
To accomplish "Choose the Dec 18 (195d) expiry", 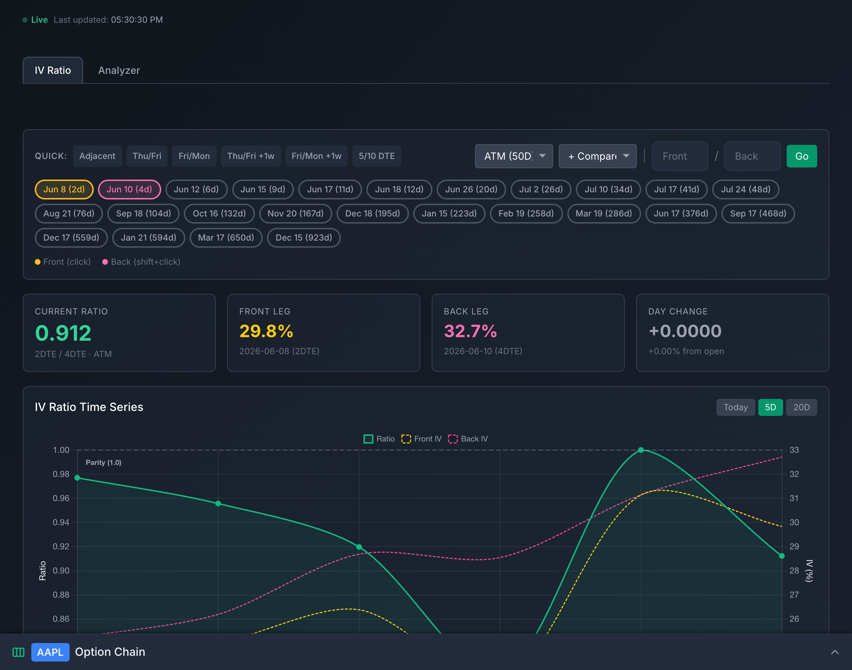I will point(372,214).
